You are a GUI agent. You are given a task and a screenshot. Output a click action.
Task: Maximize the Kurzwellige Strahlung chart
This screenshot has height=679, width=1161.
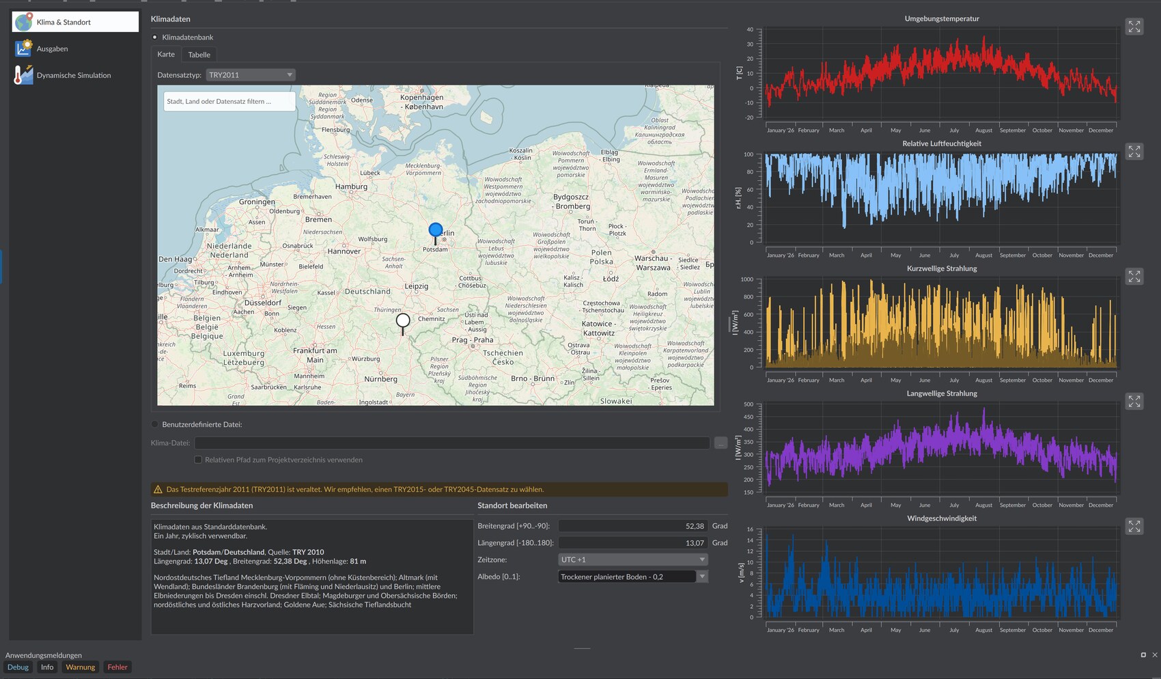[1134, 277]
